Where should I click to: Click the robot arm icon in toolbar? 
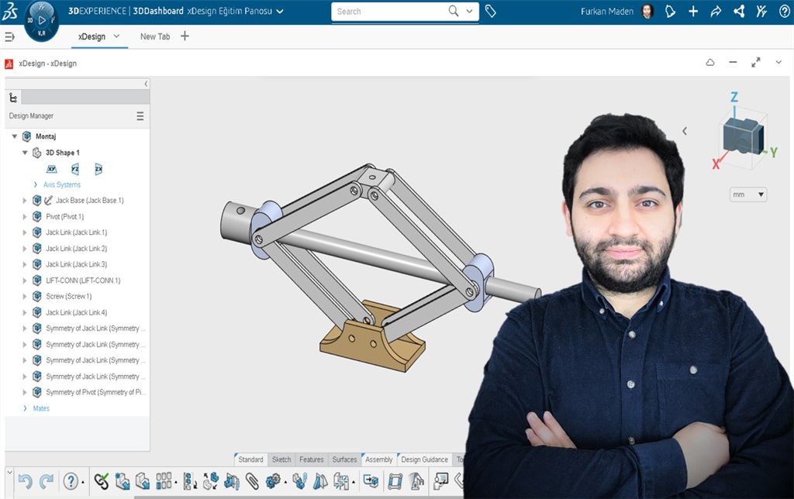(416, 480)
